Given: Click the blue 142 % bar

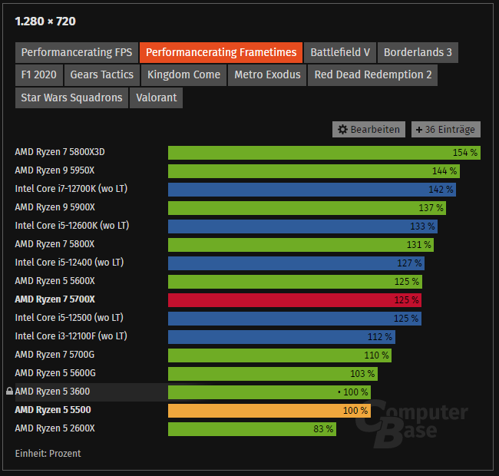Looking at the screenshot, I should click(x=312, y=190).
